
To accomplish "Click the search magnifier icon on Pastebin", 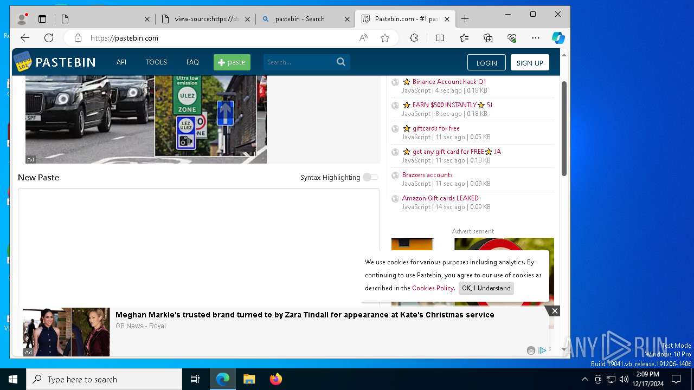I will (x=341, y=62).
